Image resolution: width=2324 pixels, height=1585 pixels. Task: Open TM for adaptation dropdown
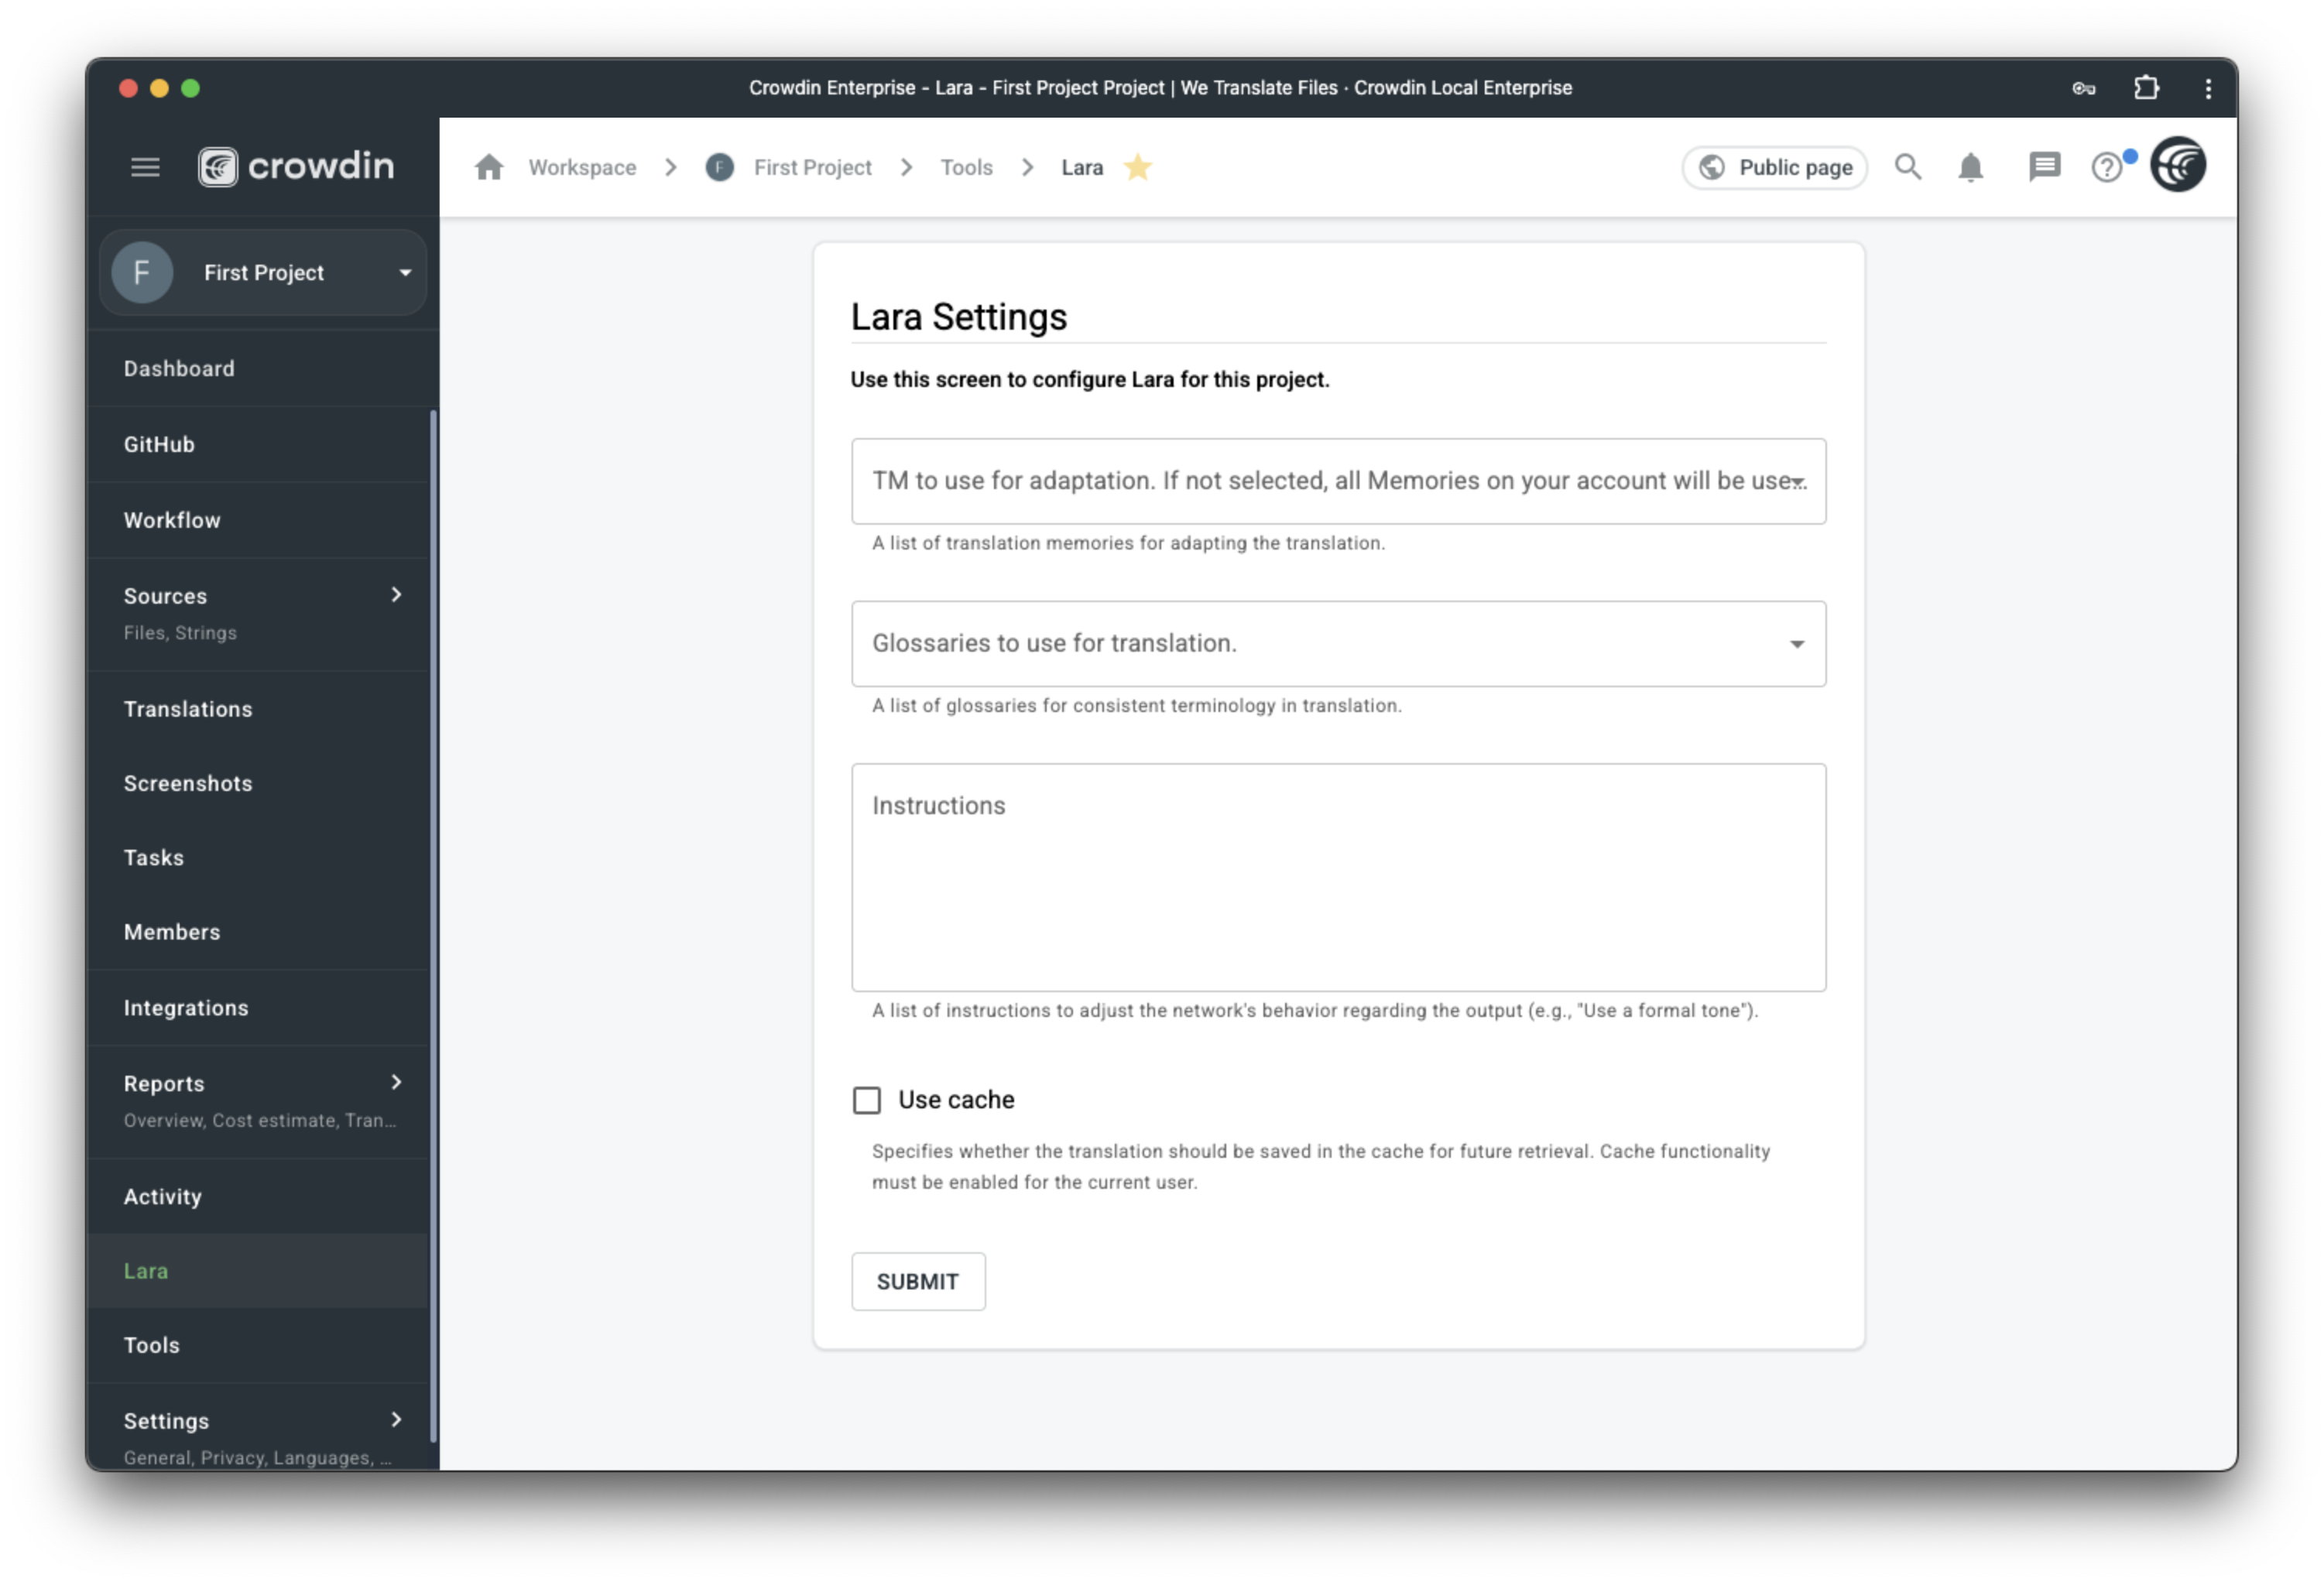coord(1338,481)
